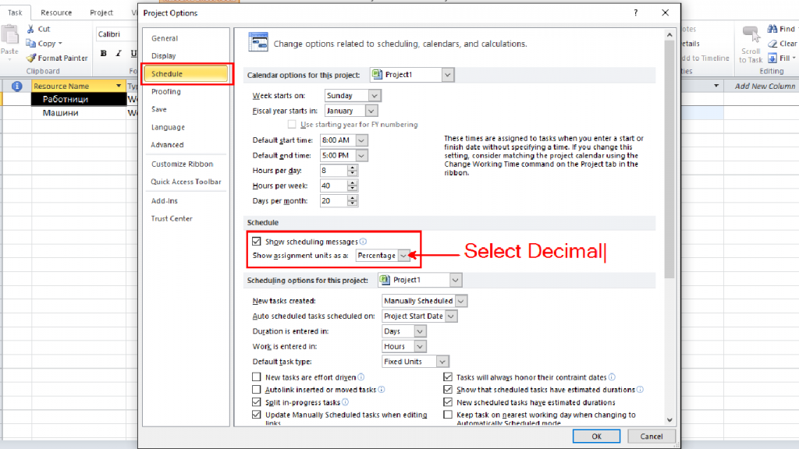The height and width of the screenshot is (449, 799).
Task: Enable Autolink inserted or moved tasks checkbox
Action: click(256, 390)
